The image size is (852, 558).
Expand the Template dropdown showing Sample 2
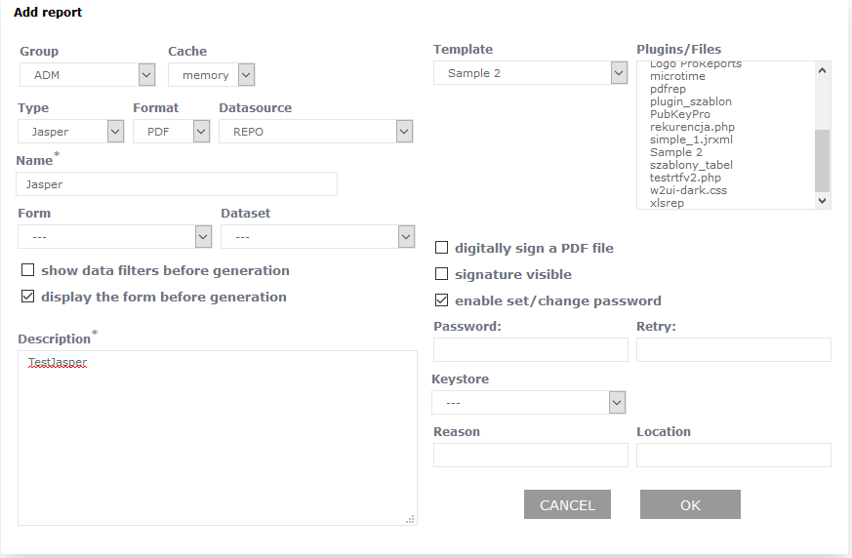530,73
